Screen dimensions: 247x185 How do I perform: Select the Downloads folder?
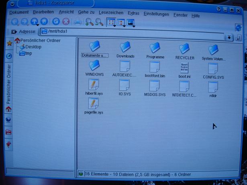(x=125, y=50)
